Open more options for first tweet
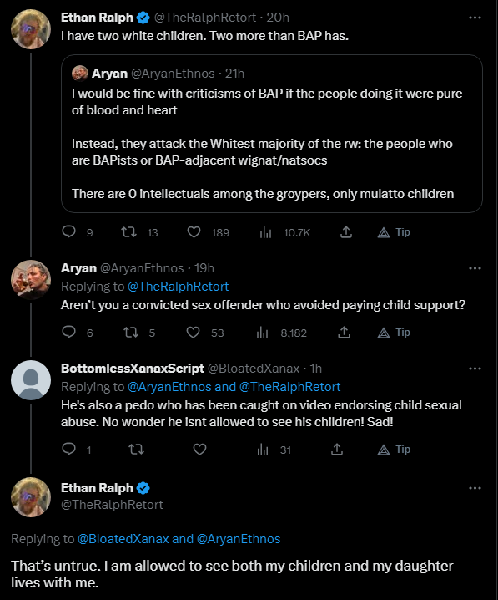Screen dimensions: 498x600 (x=475, y=18)
